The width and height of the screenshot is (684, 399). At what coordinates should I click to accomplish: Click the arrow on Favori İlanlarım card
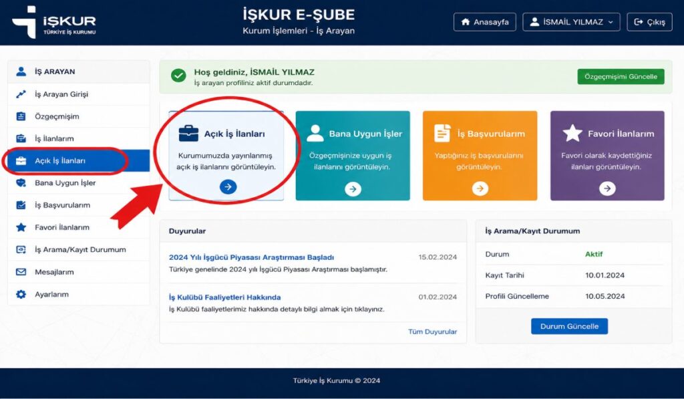coord(607,188)
